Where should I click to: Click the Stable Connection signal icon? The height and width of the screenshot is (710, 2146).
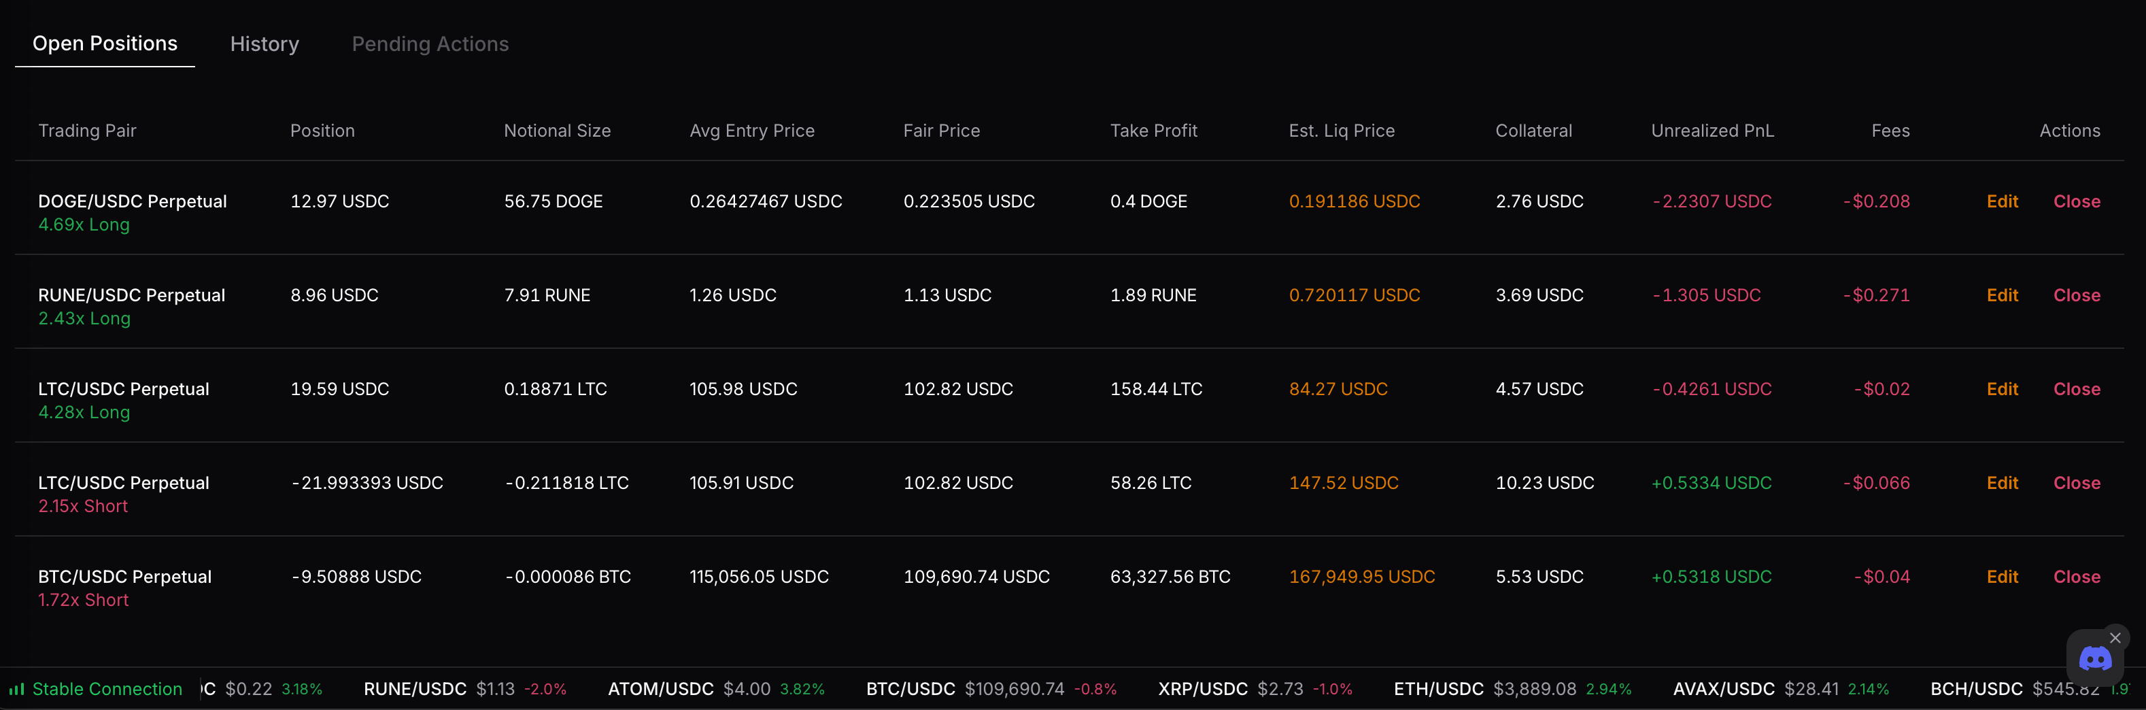[x=17, y=689]
